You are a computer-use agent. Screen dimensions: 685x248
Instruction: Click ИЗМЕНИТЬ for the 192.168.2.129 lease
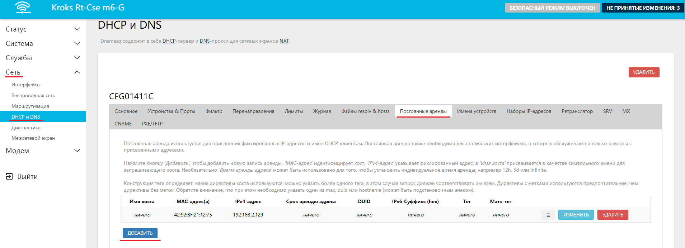point(576,215)
